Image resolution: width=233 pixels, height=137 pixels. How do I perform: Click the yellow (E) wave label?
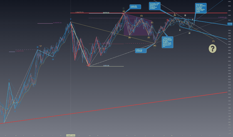(x=152, y=22)
